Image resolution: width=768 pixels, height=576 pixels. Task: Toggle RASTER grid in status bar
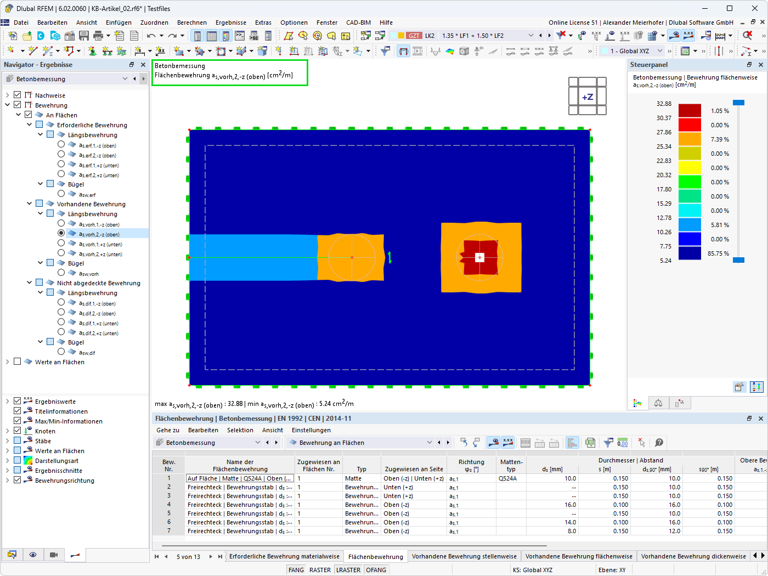[320, 570]
